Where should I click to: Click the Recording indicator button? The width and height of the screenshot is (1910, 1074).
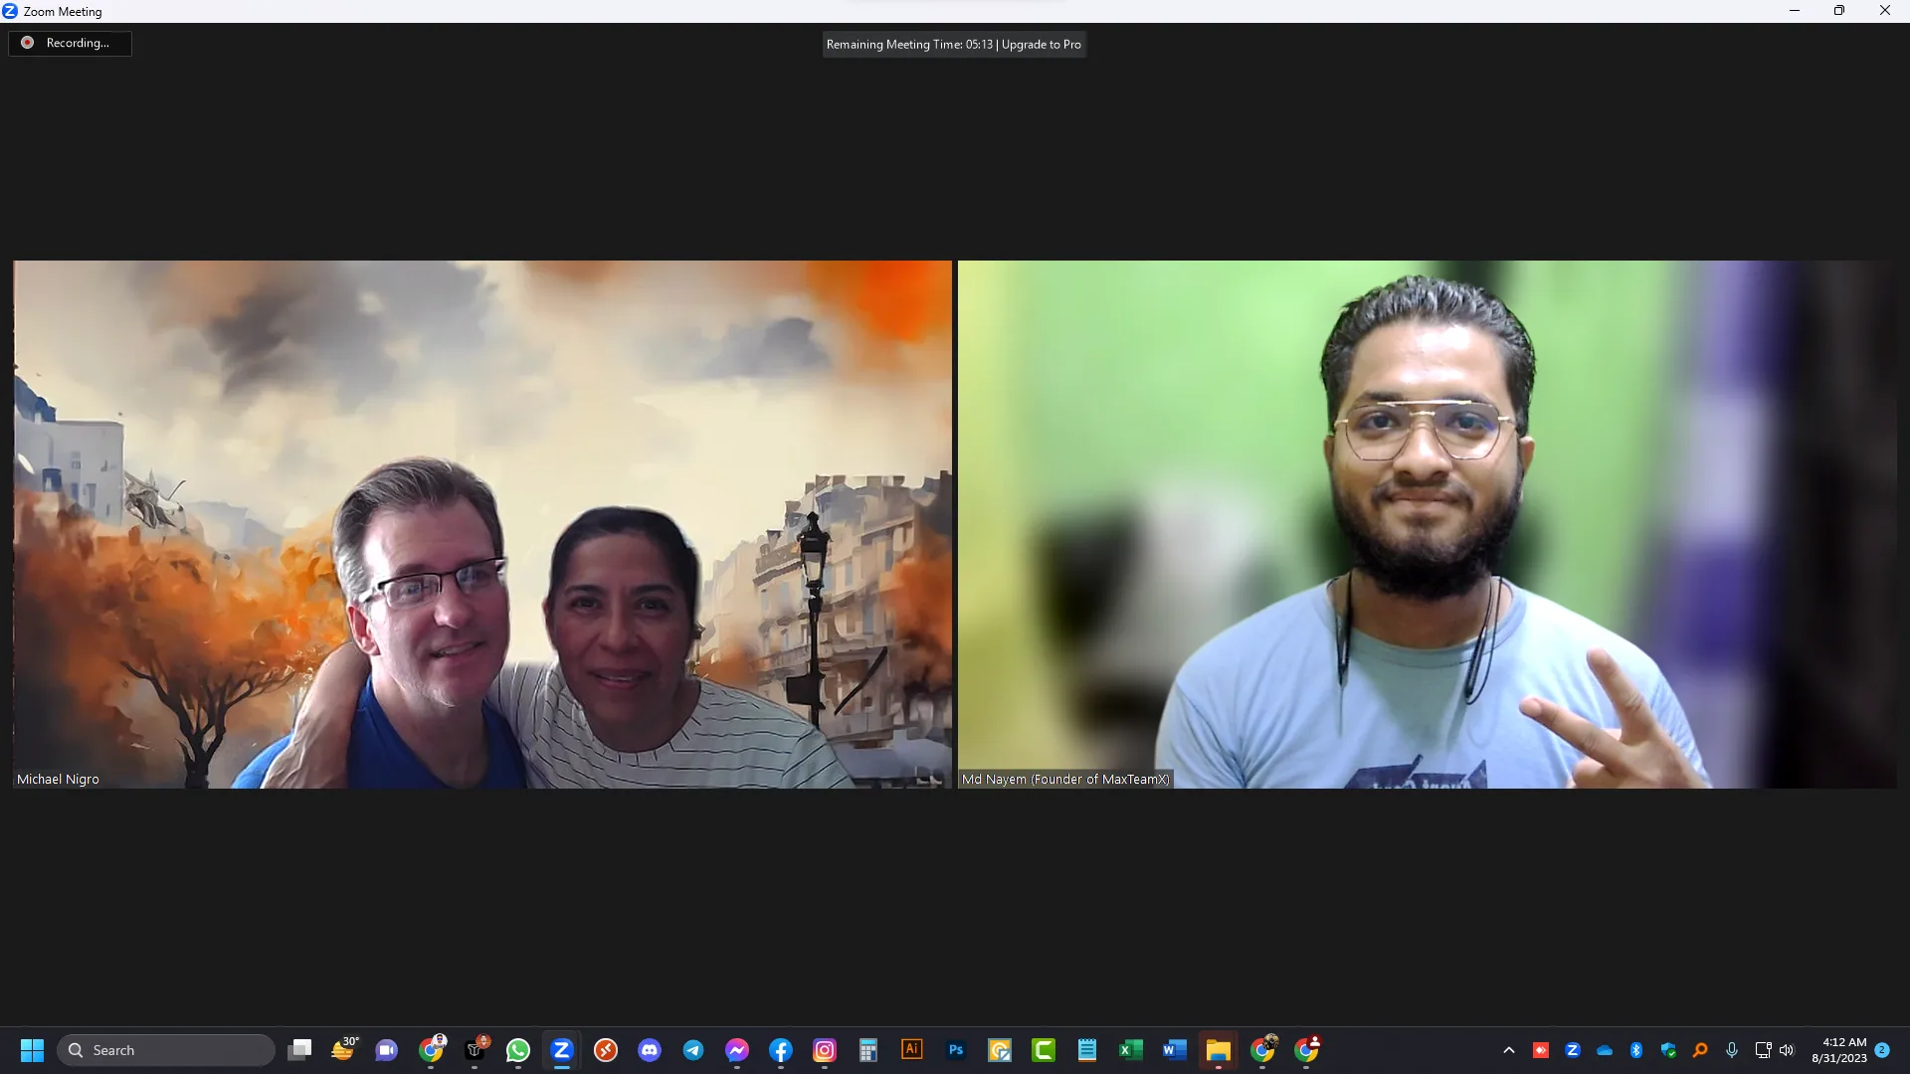tap(70, 43)
